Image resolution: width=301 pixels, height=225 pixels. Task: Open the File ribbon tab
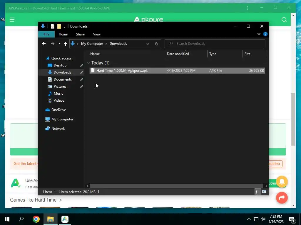point(46,34)
